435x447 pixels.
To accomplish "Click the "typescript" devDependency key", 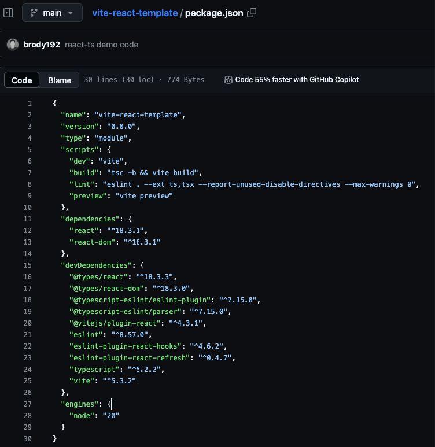I will [94, 370].
